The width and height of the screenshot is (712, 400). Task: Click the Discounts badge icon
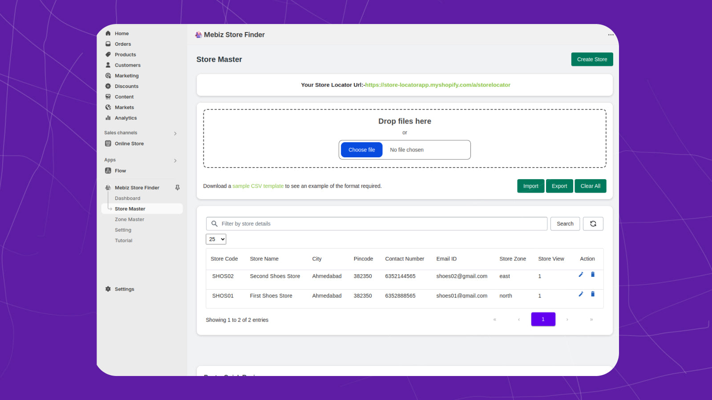(x=108, y=86)
